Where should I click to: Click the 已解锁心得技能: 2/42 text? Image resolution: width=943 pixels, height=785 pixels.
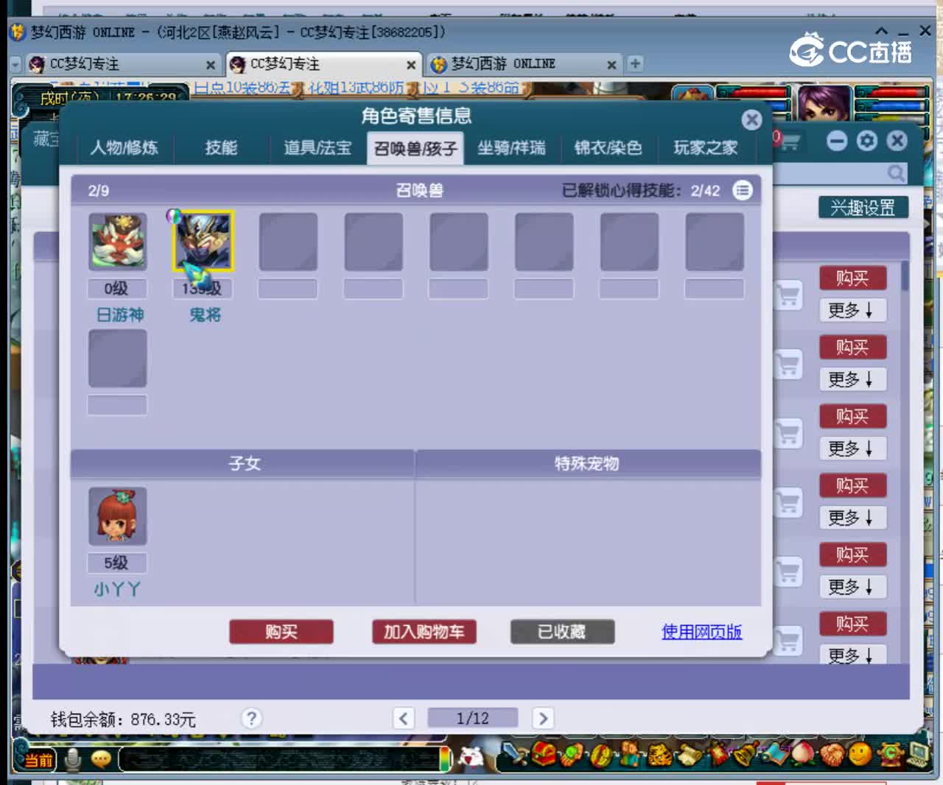coord(641,191)
